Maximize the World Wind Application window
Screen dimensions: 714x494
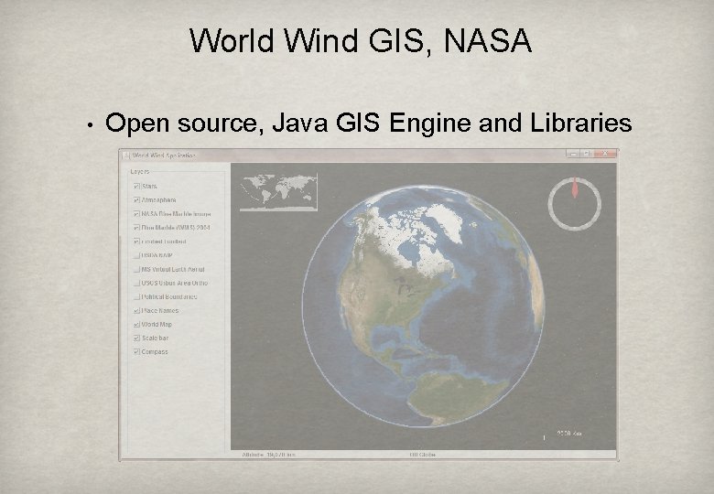(x=588, y=155)
